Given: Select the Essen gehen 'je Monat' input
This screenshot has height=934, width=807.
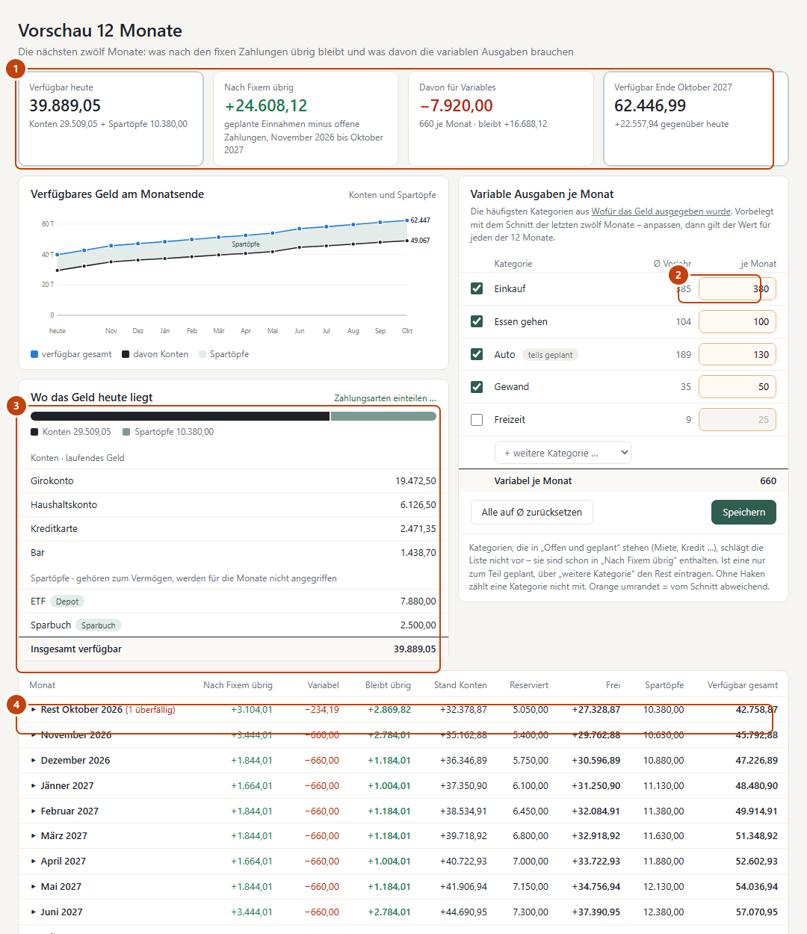Looking at the screenshot, I should click(738, 322).
